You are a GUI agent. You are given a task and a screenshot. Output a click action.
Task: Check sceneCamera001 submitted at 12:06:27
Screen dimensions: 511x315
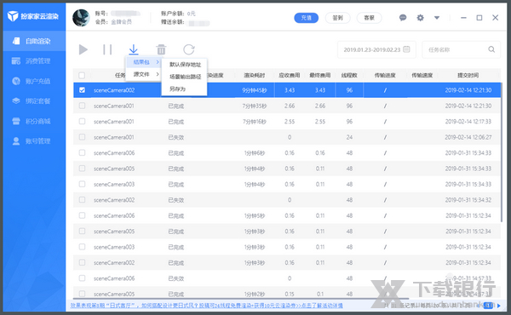[x=82, y=137]
